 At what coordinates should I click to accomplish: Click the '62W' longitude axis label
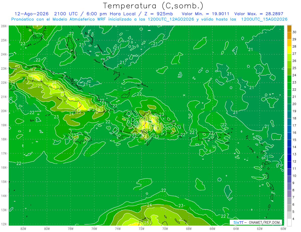(x=260, y=228)
